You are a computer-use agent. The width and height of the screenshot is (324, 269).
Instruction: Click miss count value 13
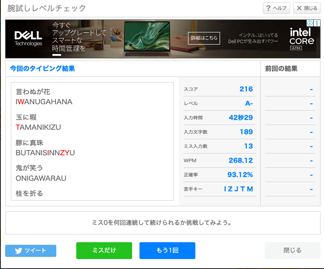[249, 146]
